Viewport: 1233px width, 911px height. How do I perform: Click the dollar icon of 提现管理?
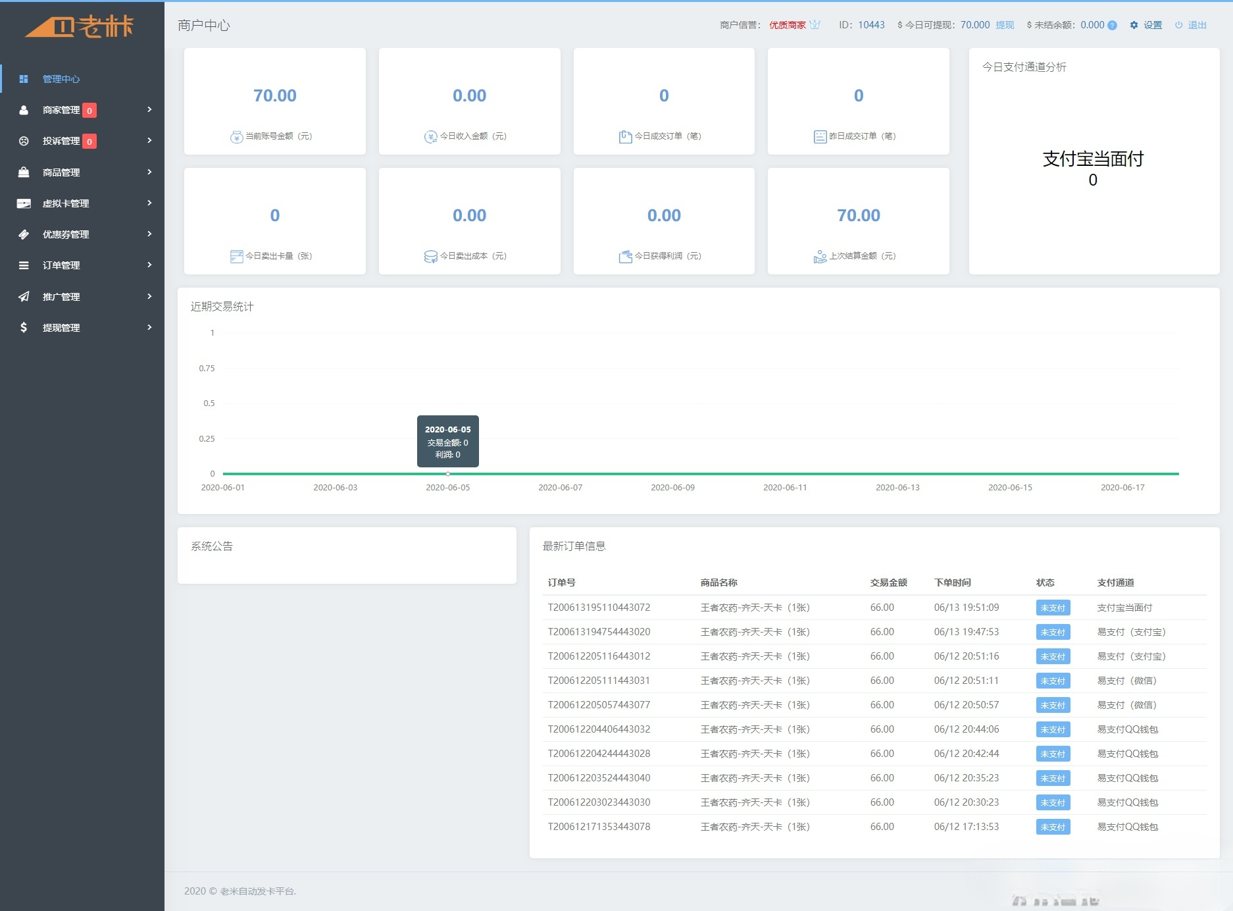coord(24,327)
